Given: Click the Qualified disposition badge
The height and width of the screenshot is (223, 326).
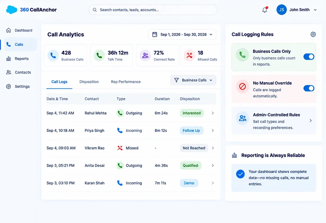Looking at the screenshot, I should pyautogui.click(x=190, y=165).
